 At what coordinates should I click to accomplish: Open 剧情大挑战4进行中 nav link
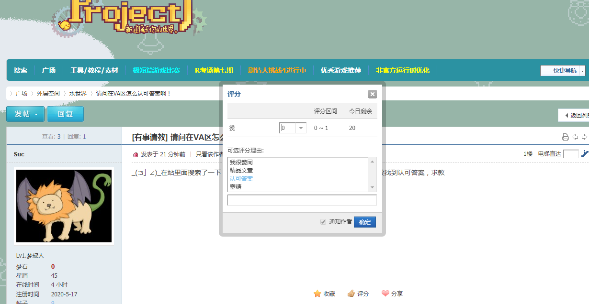point(277,70)
